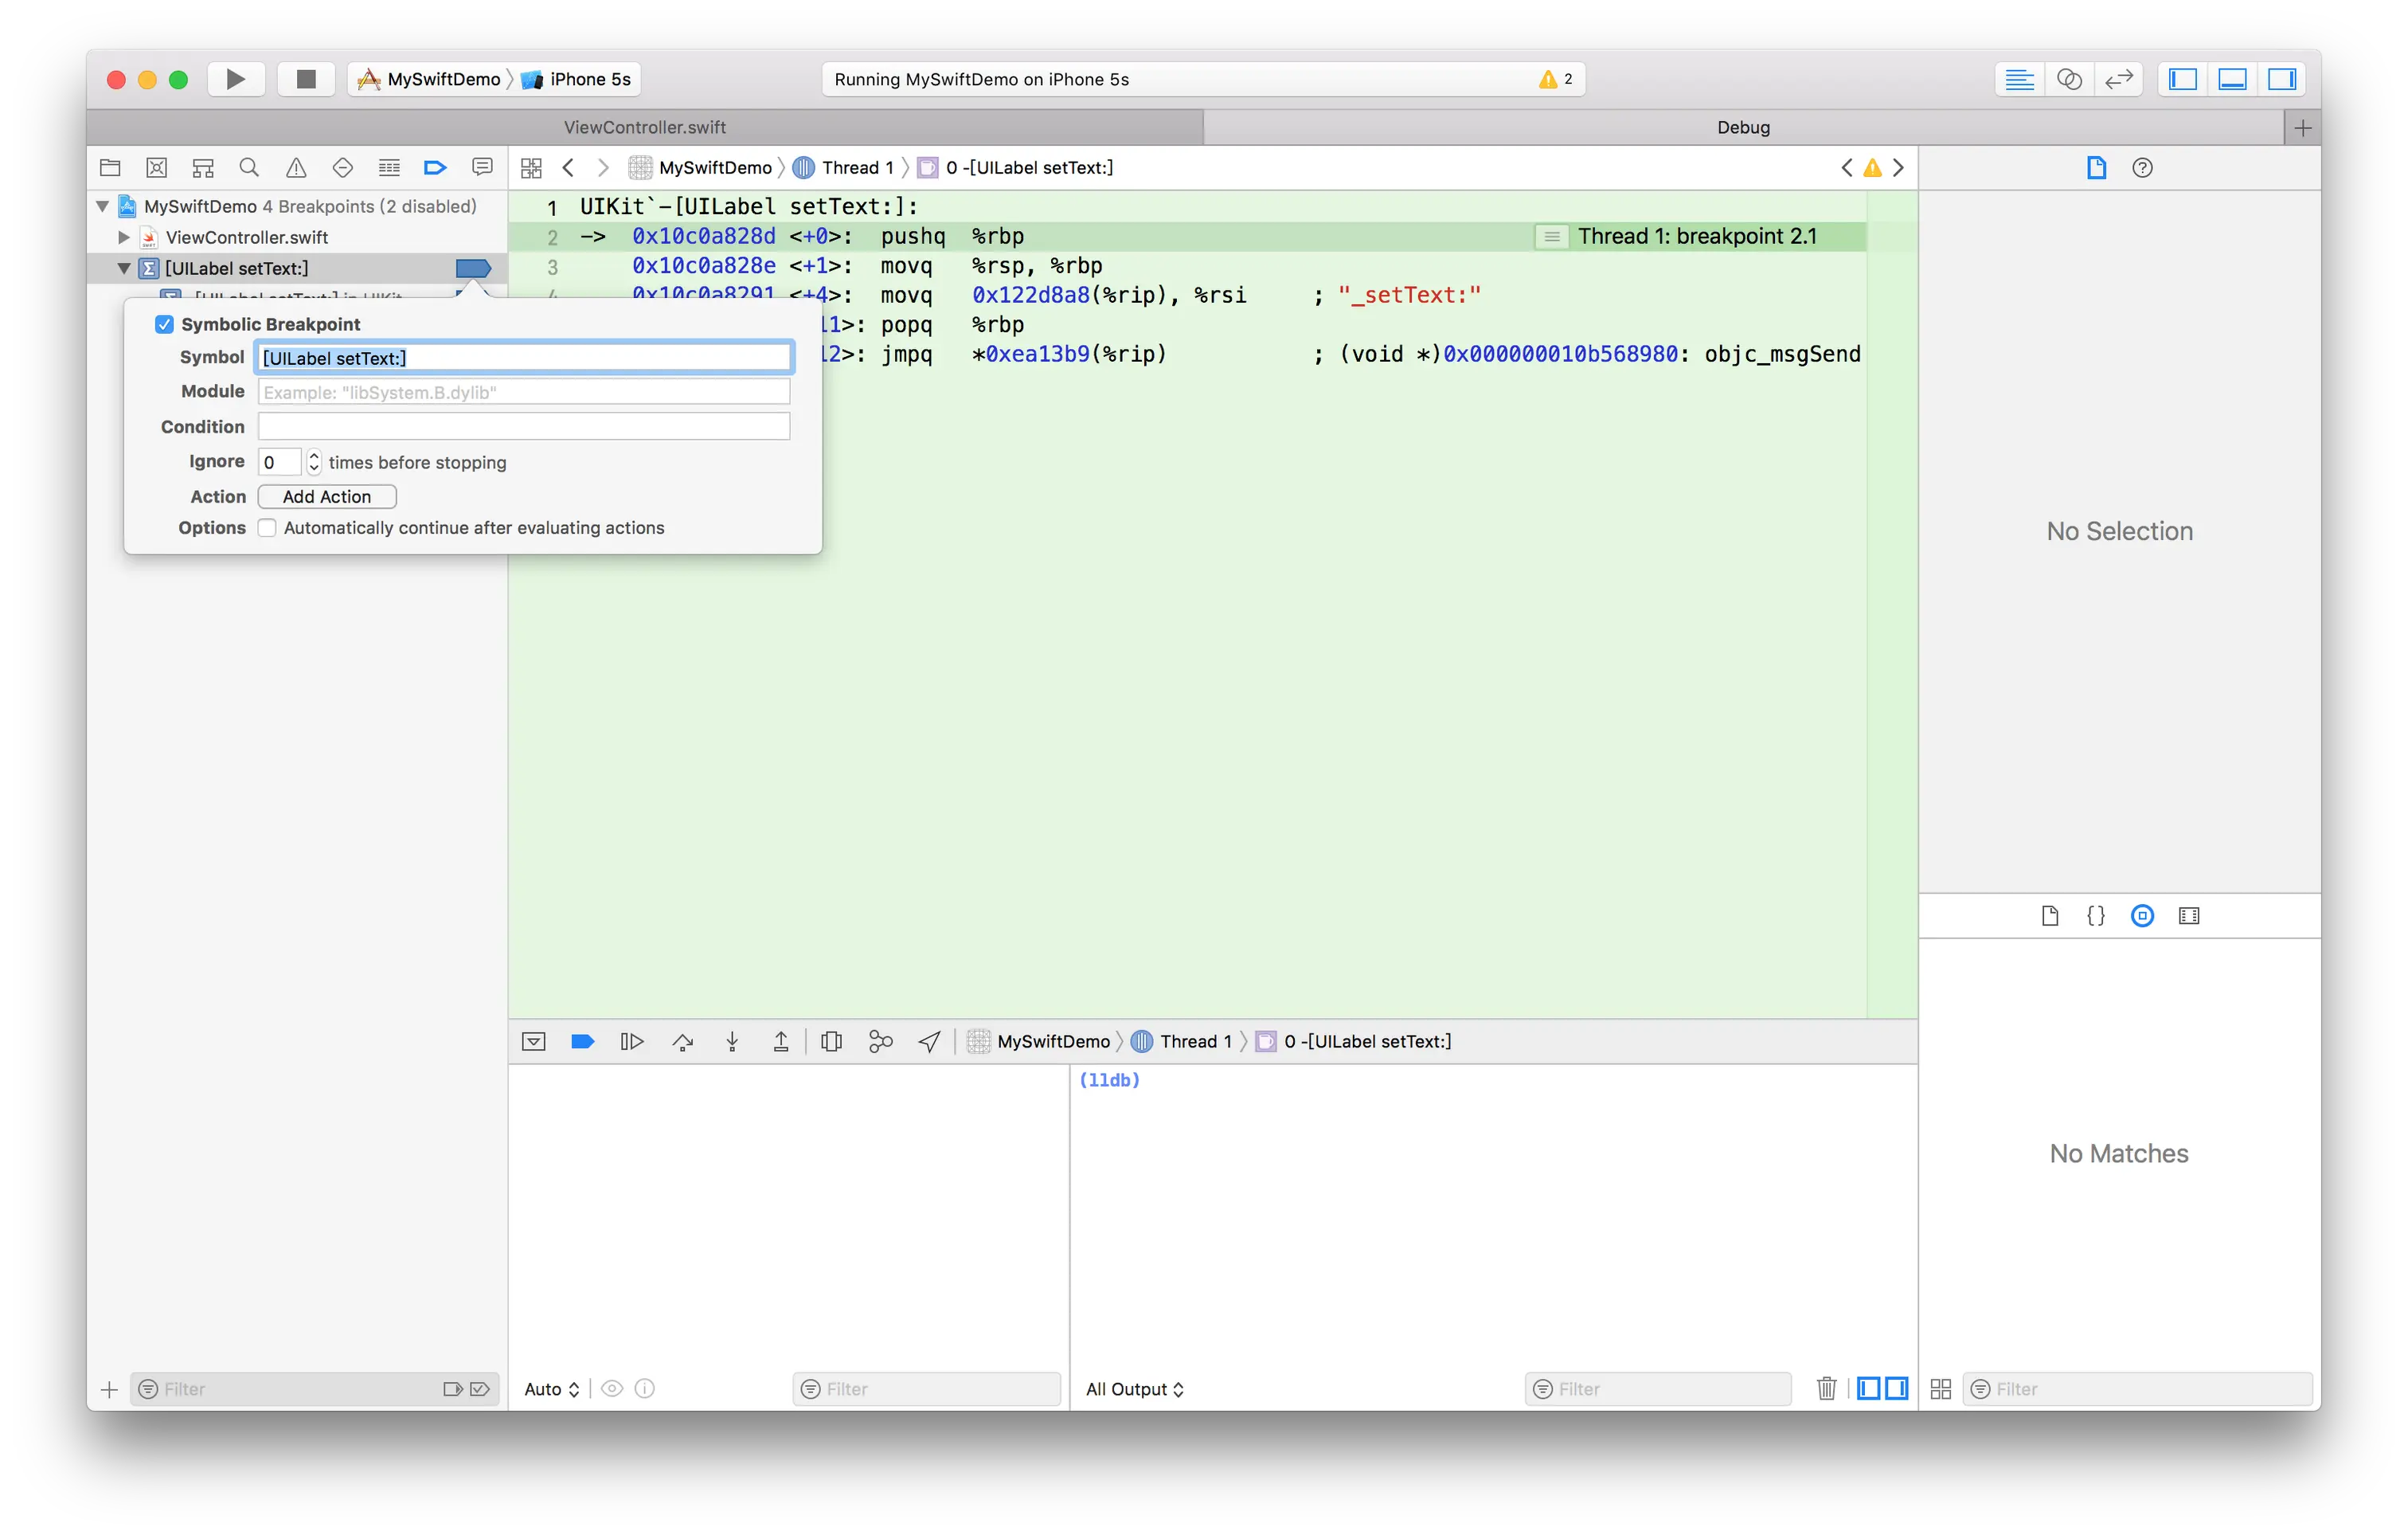The width and height of the screenshot is (2408, 1535).
Task: Adjust the Ignore count stepper
Action: (314, 461)
